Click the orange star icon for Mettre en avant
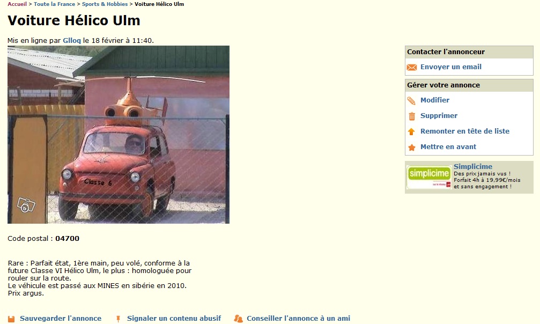 (411, 147)
